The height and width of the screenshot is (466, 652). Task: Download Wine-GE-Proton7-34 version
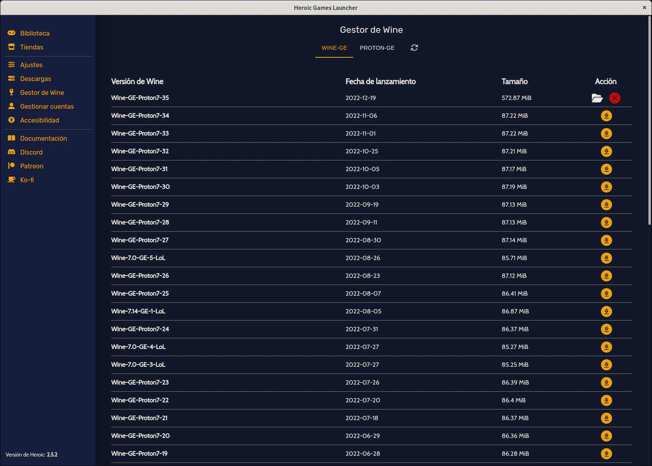point(606,116)
